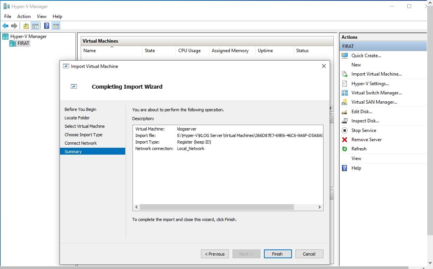This screenshot has height=269, width=433.
Task: Sort by the Name column header
Action: click(x=111, y=51)
